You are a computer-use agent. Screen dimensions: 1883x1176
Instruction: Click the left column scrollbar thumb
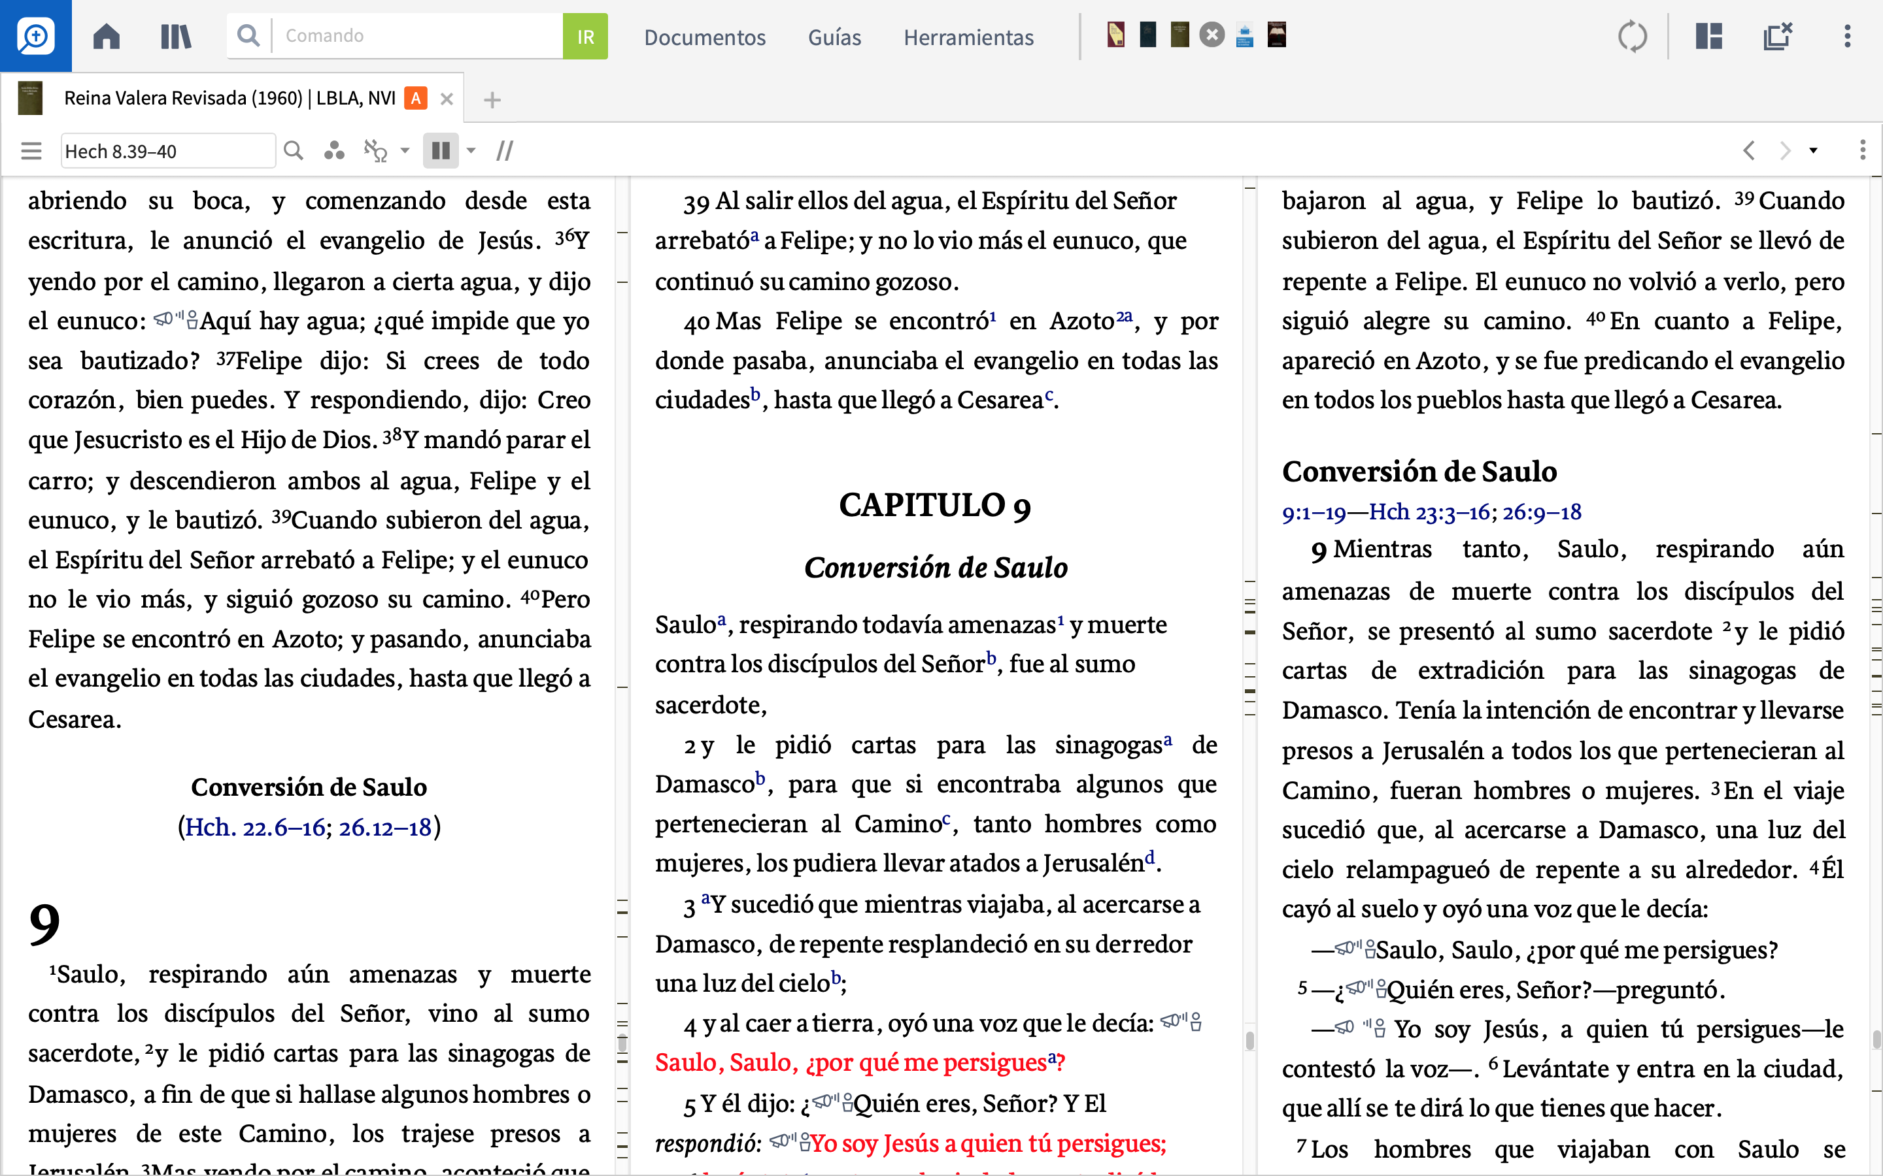(622, 1044)
